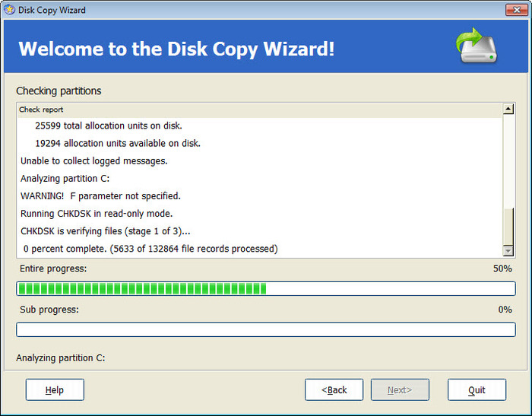Screen dimensions: 532x416
Task: Open the Help button
Action: 55,389
